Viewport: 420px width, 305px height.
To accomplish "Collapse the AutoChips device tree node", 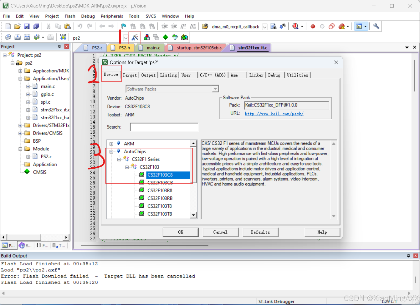I will tap(112, 151).
